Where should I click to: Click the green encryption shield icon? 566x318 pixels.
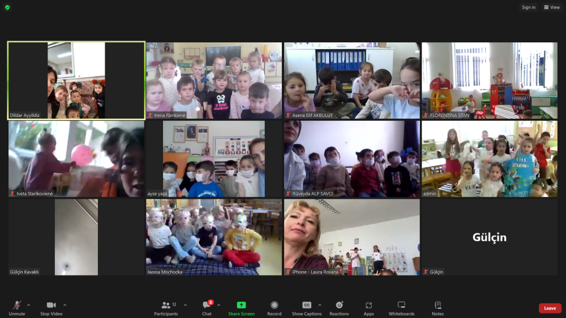7,7
